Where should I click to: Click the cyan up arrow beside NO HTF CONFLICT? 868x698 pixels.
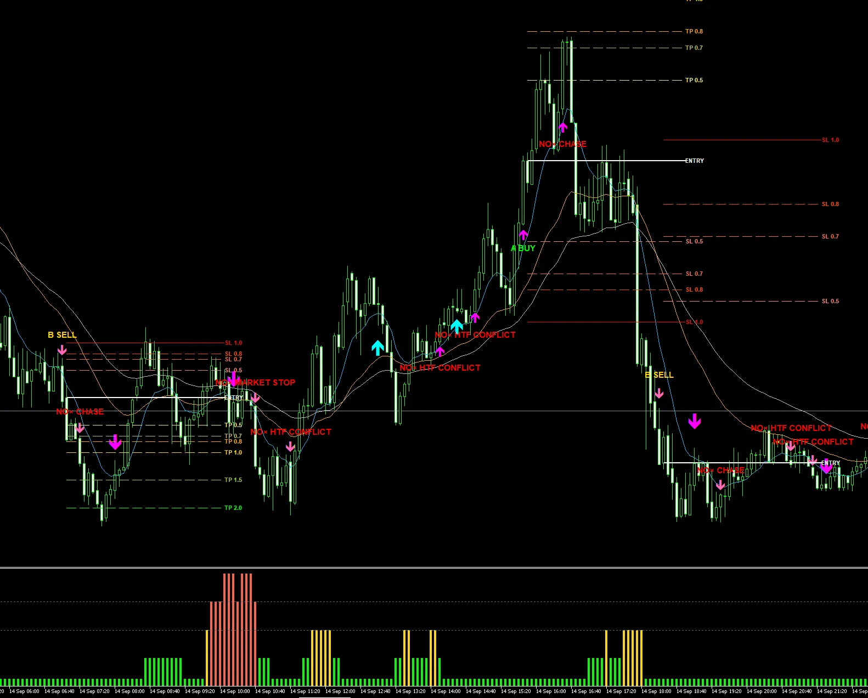coord(456,326)
